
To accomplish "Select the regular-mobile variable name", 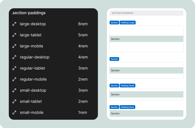I will [33, 79].
